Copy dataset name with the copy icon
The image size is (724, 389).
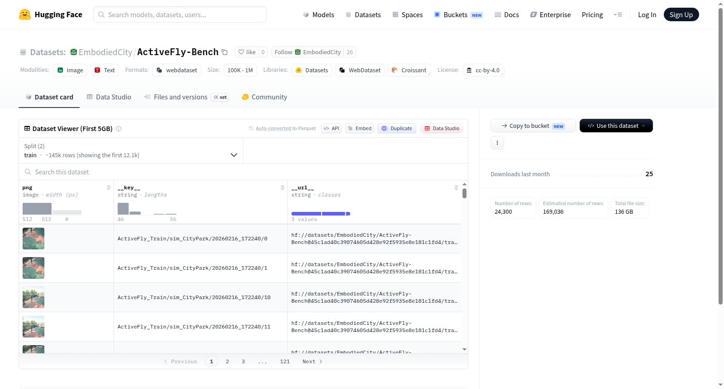click(224, 52)
